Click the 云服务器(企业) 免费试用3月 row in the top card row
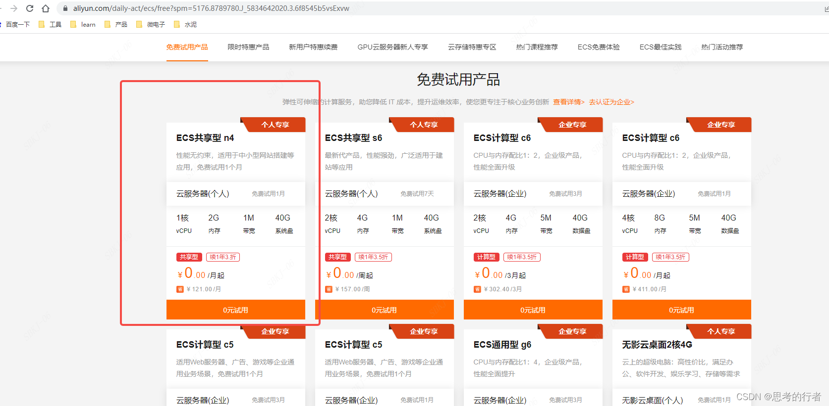Image resolution: width=829 pixels, height=406 pixels. tap(533, 194)
